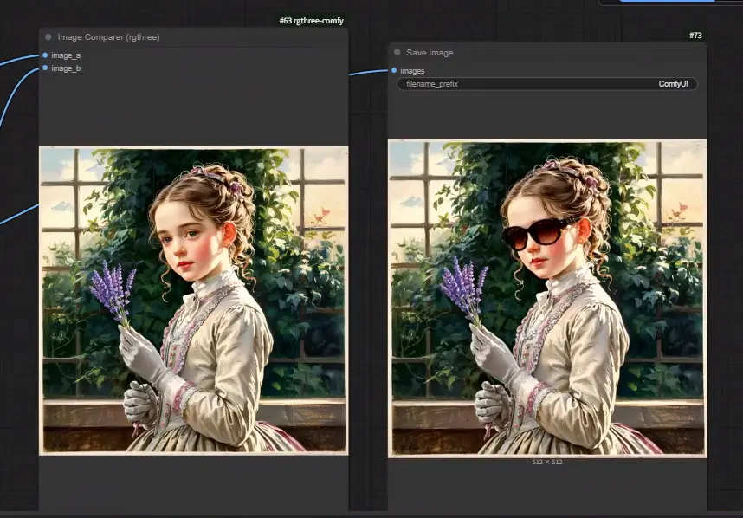Click the images label in Save Image
This screenshot has height=518, width=743.
tap(412, 71)
